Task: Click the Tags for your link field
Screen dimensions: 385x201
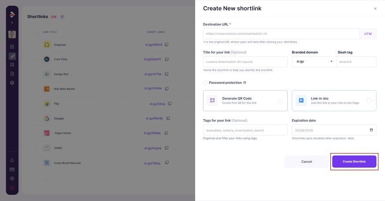Action: pyautogui.click(x=245, y=130)
